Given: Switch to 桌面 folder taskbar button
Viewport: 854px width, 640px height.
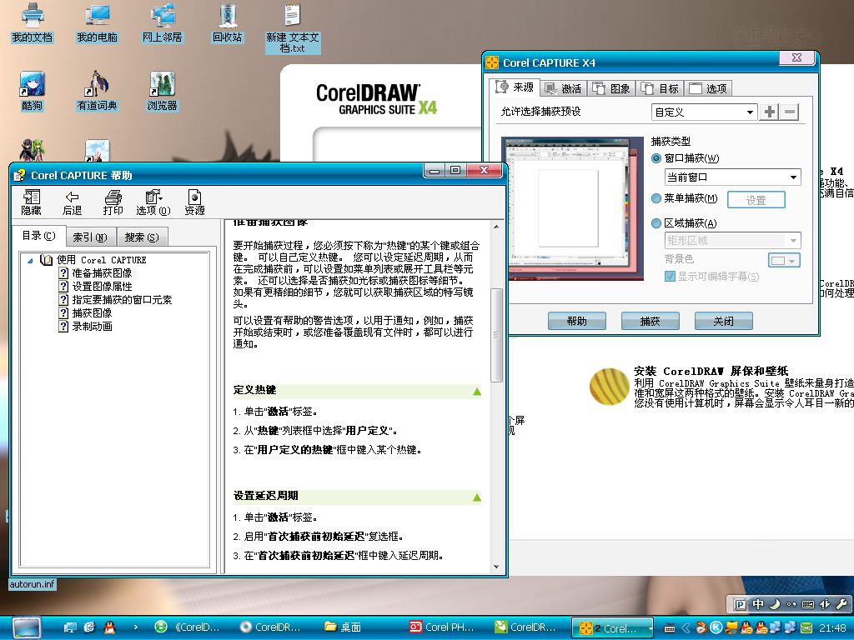Looking at the screenshot, I should [343, 627].
